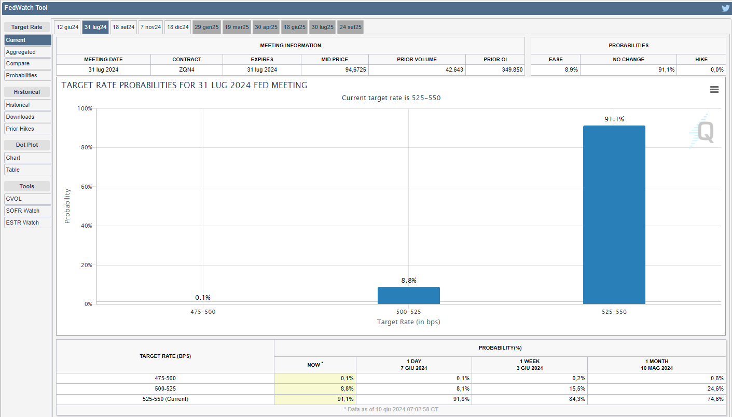Open the Historical data view
Screen dimensions: 732x417
tap(27, 105)
